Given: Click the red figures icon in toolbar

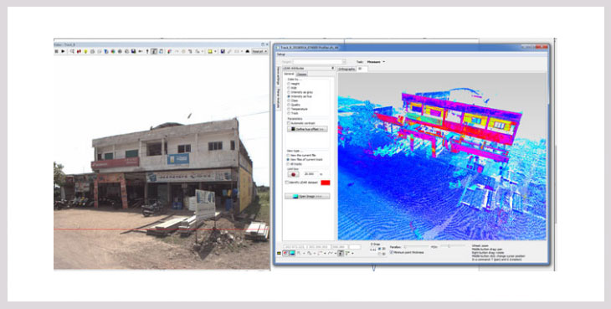Looking at the screenshot, I should pyautogui.click(x=79, y=51).
